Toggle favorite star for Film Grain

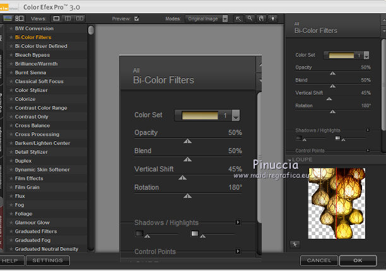coord(11,187)
